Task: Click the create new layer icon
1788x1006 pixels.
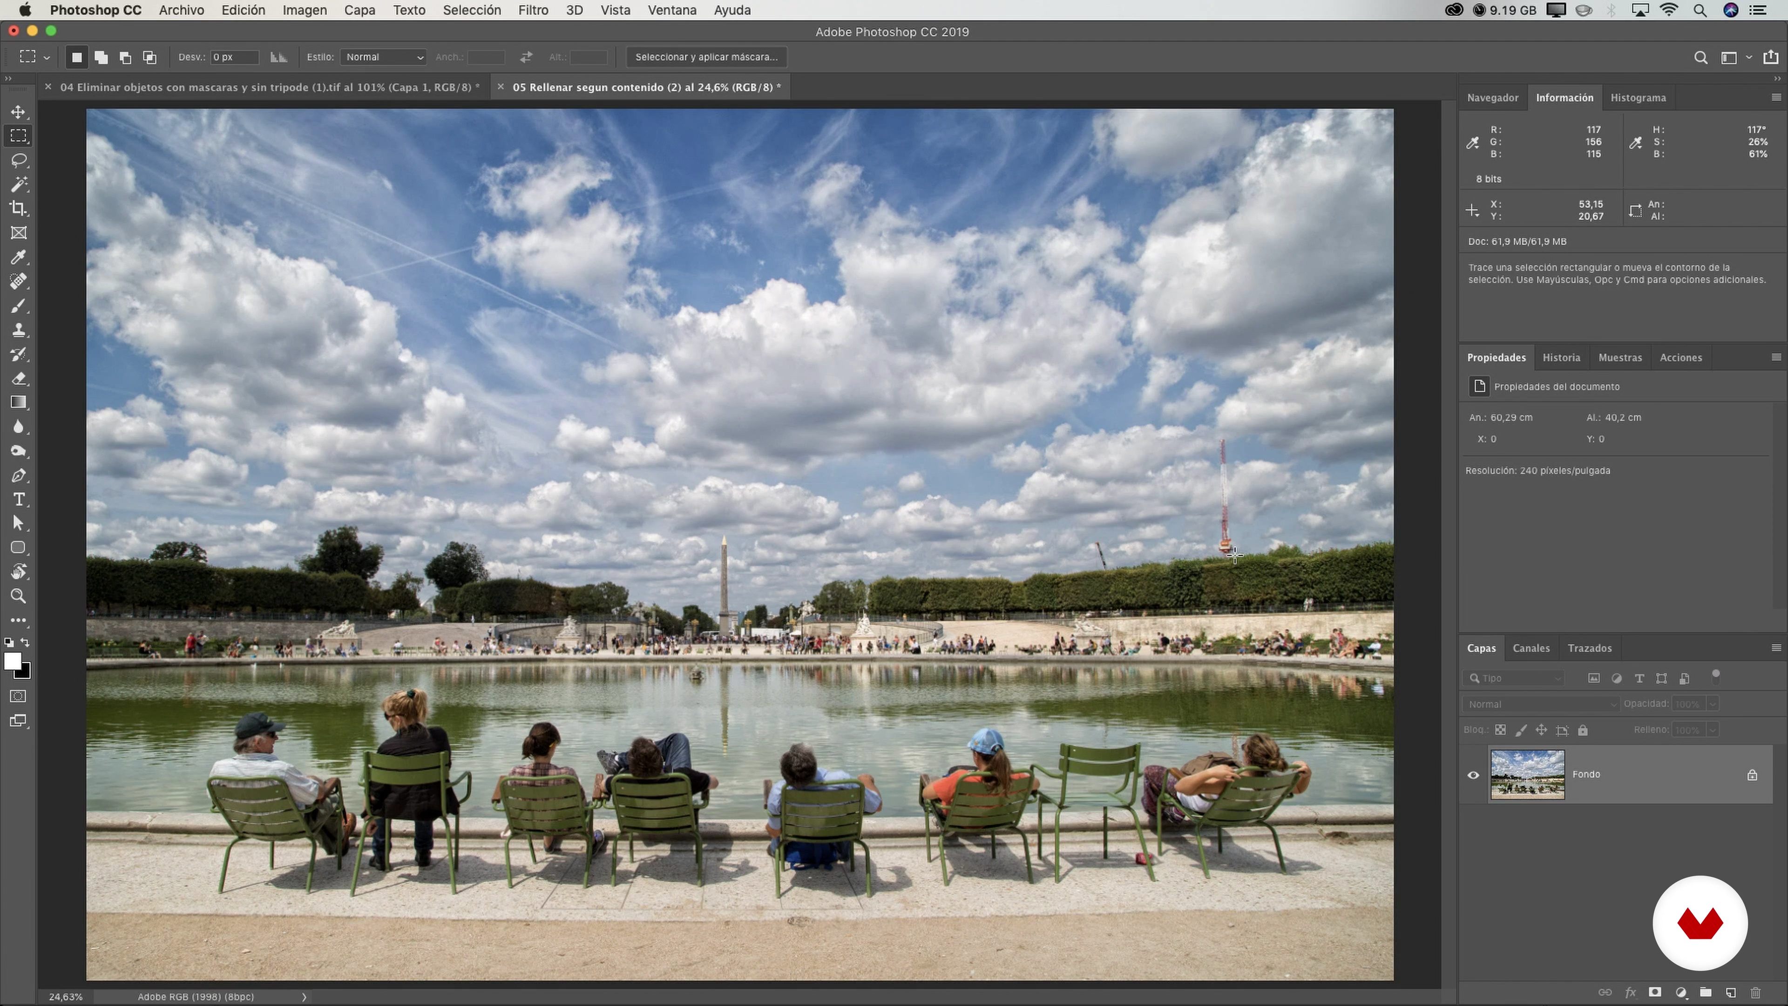Action: click(1730, 992)
